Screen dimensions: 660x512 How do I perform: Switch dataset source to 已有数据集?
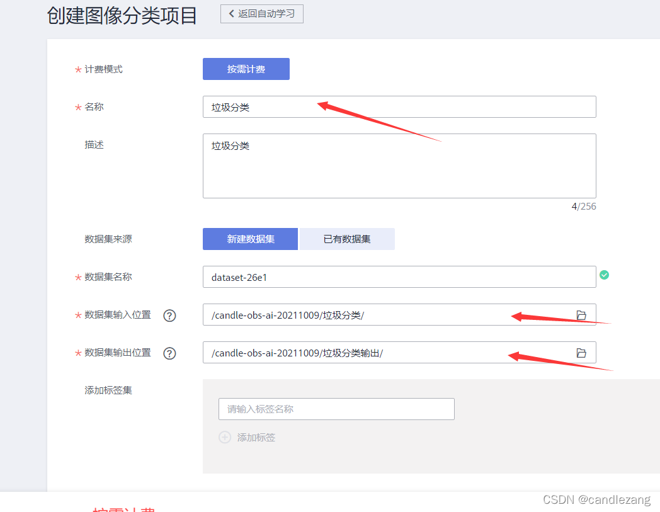346,239
